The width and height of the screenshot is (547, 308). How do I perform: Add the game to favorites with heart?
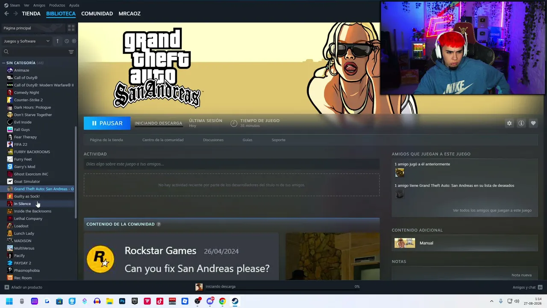[533, 123]
